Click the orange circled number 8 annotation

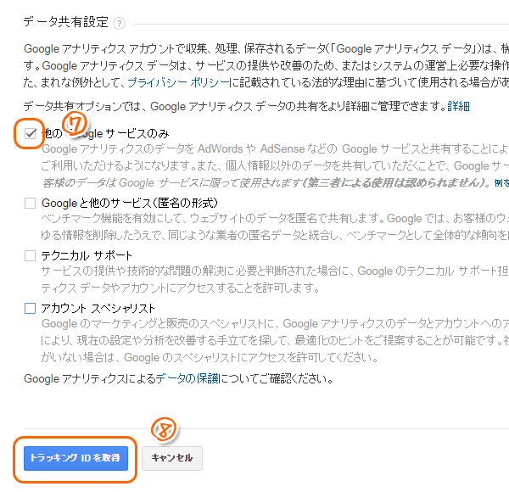point(164,429)
